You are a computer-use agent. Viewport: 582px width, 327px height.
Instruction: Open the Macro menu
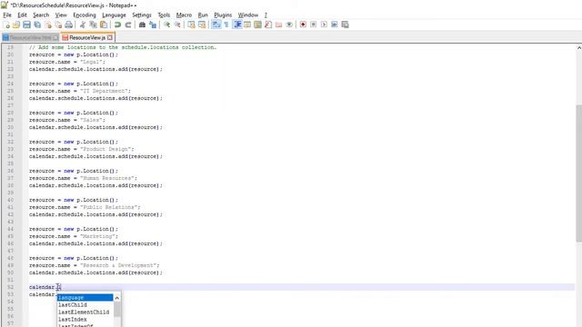tap(184, 15)
